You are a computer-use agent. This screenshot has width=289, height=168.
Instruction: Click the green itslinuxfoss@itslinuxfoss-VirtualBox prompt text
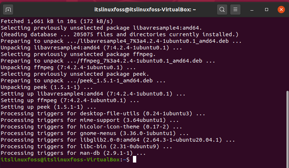60,160
